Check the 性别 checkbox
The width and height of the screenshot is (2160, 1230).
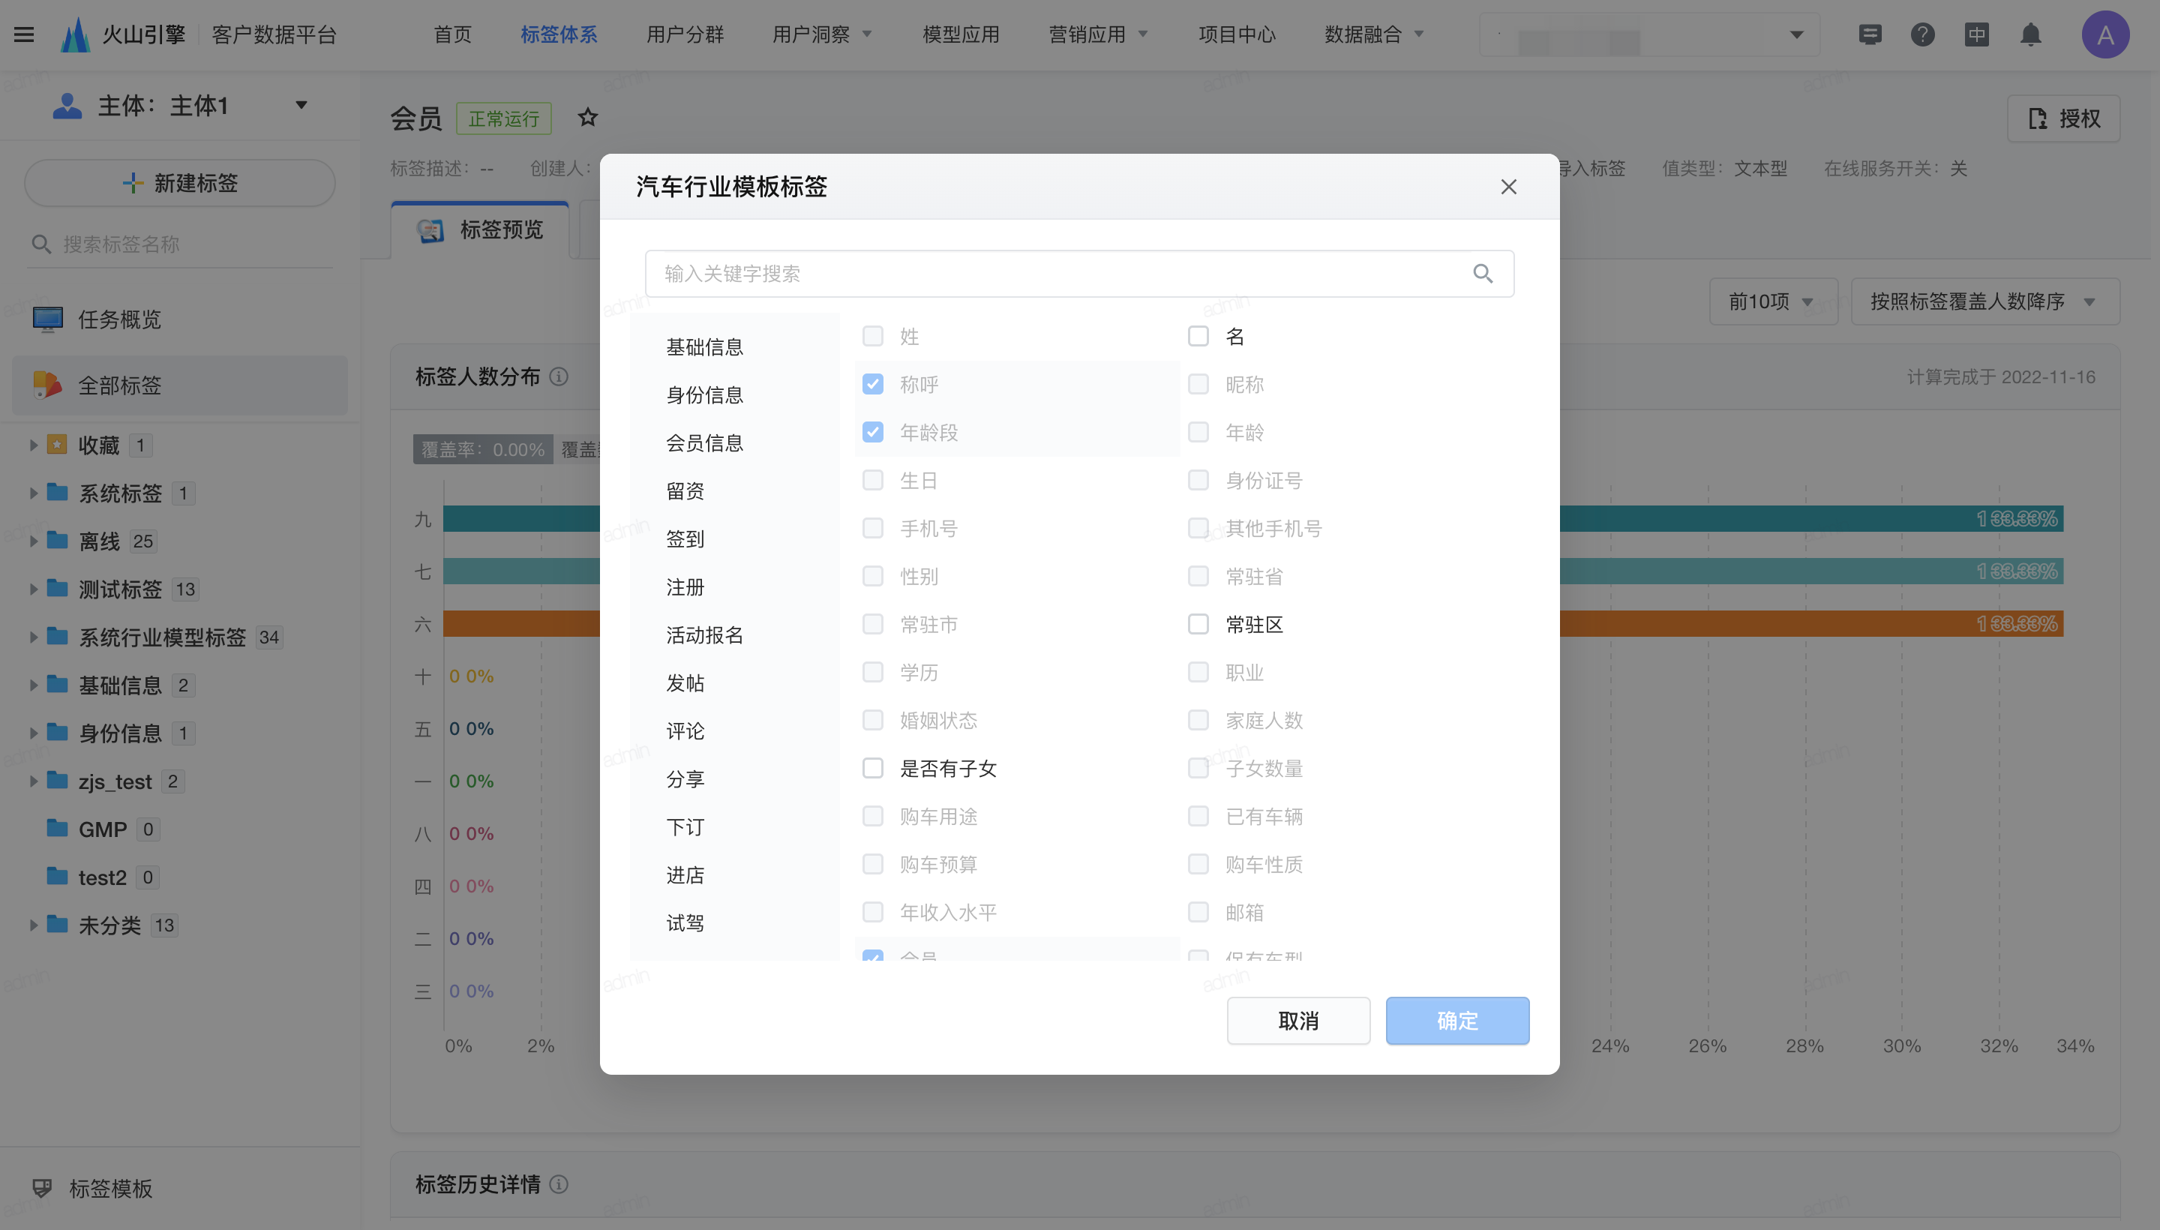(x=872, y=576)
